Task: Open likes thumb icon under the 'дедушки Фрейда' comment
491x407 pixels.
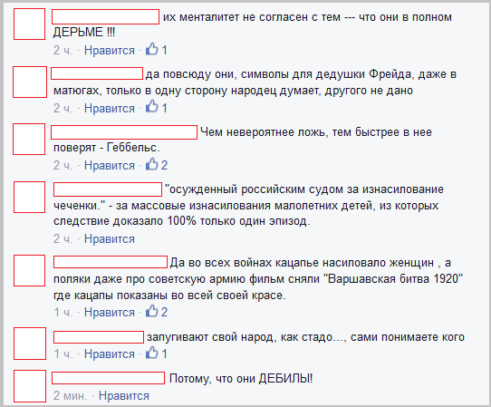Action: tap(152, 107)
